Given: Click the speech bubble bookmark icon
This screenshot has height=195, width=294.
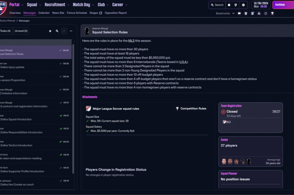Looking at the screenshot, I should point(239,13).
